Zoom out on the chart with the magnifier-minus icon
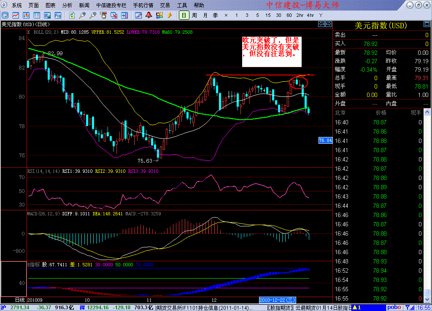Screen dimensions: 432x311 (93, 16)
